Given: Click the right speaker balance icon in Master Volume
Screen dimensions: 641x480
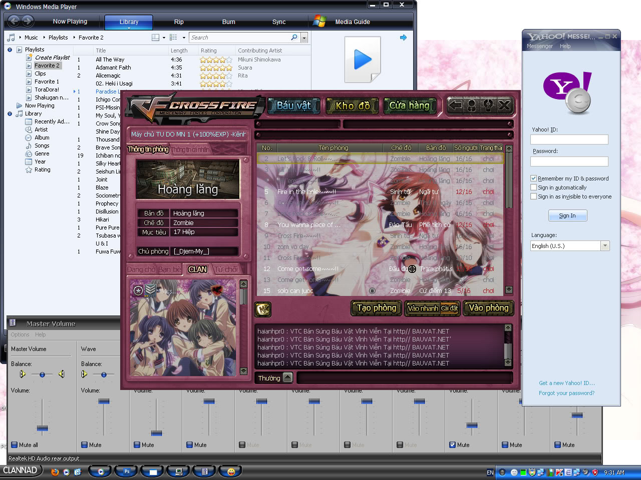Looking at the screenshot, I should (x=61, y=374).
